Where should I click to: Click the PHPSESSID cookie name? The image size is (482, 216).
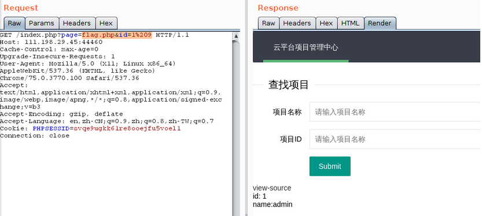(51, 129)
